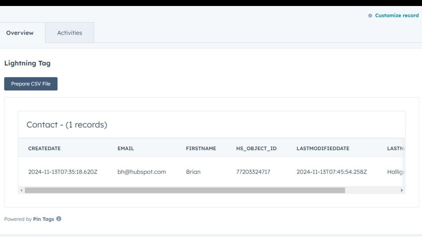Click the partially visible LASTNAME column header

pyautogui.click(x=396, y=148)
